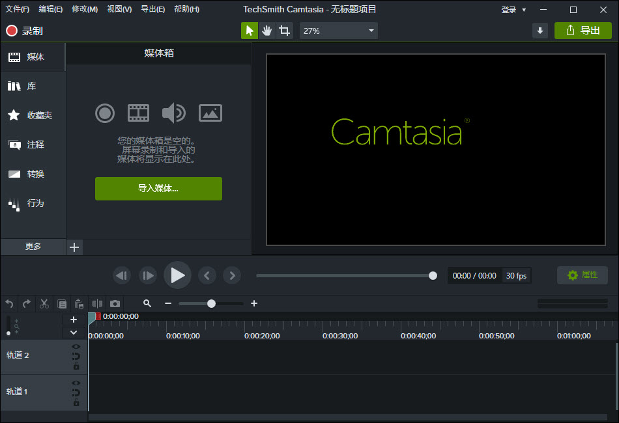Select the arrow Edit mode tool
619x423 pixels.
pos(250,31)
